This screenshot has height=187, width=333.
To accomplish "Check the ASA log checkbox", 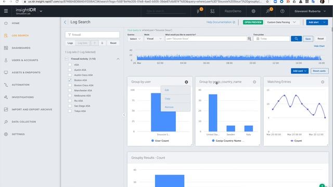I will tap(70, 64).
